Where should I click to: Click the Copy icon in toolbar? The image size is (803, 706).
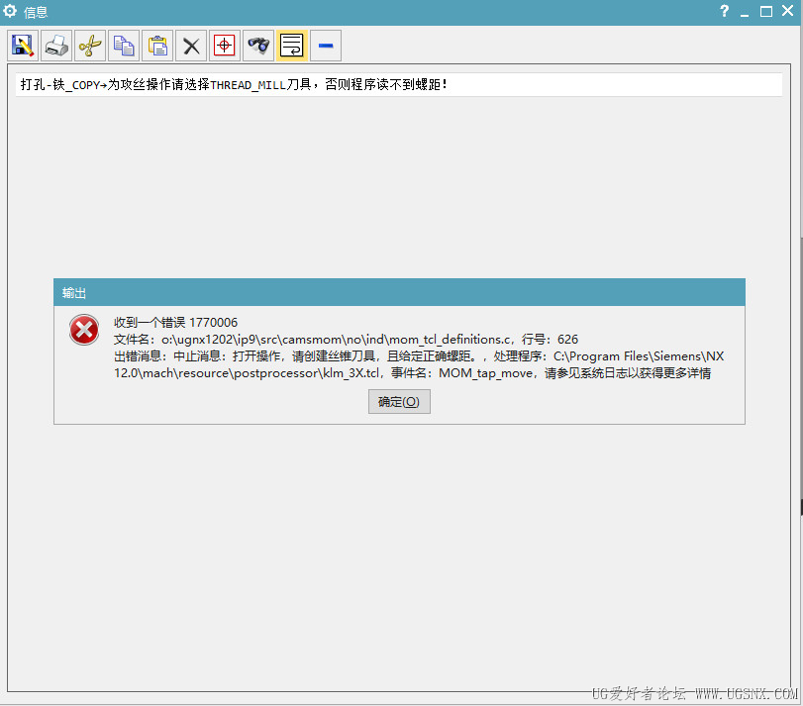[x=124, y=46]
